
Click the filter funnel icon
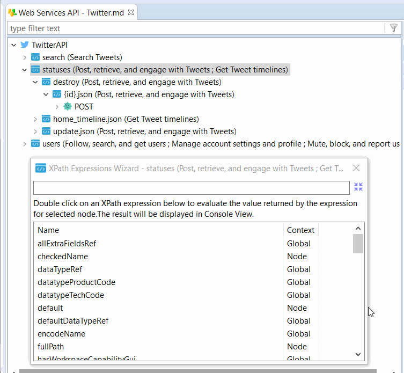point(393,28)
